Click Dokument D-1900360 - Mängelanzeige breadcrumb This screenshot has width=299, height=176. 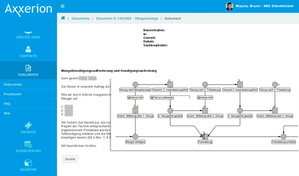(127, 18)
